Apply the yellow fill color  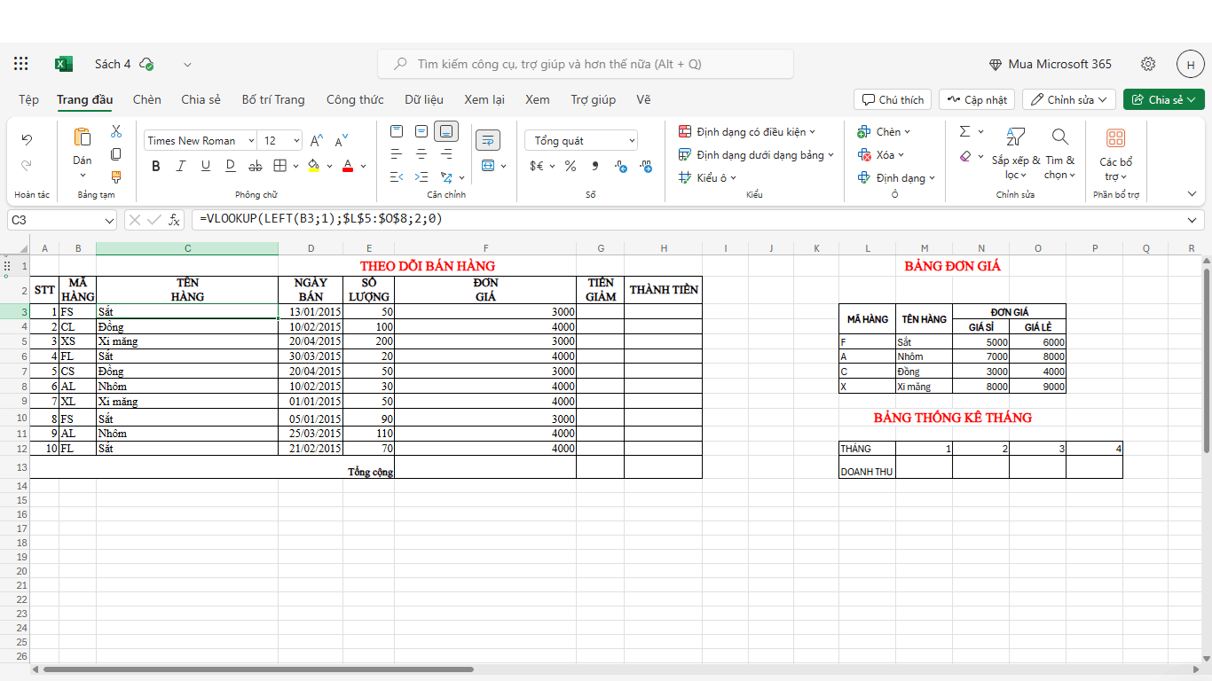(313, 166)
